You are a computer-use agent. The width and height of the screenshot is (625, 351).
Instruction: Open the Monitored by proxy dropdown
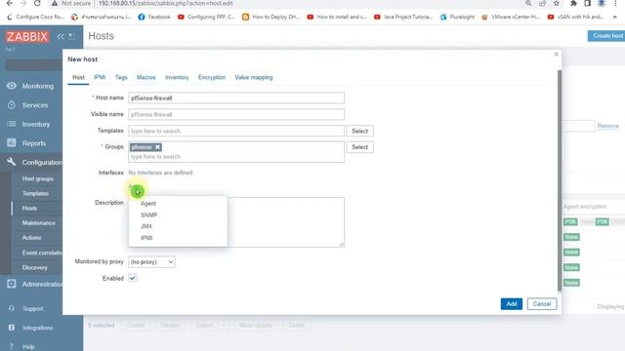pos(151,262)
